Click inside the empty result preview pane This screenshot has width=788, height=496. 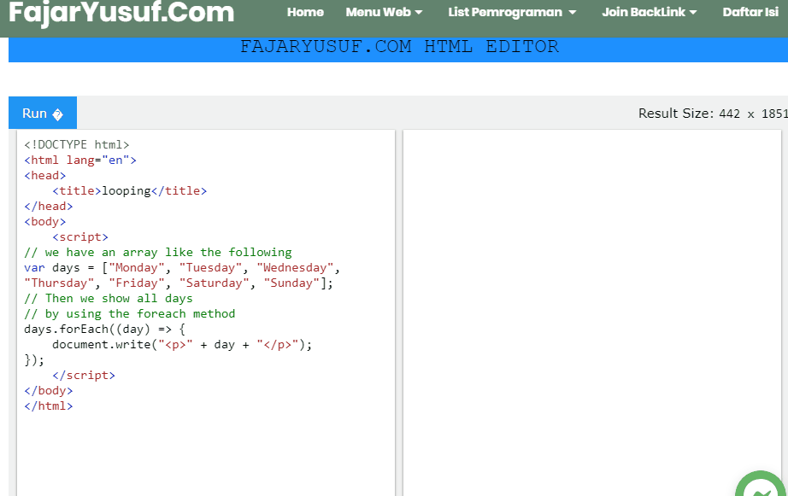pos(592,312)
